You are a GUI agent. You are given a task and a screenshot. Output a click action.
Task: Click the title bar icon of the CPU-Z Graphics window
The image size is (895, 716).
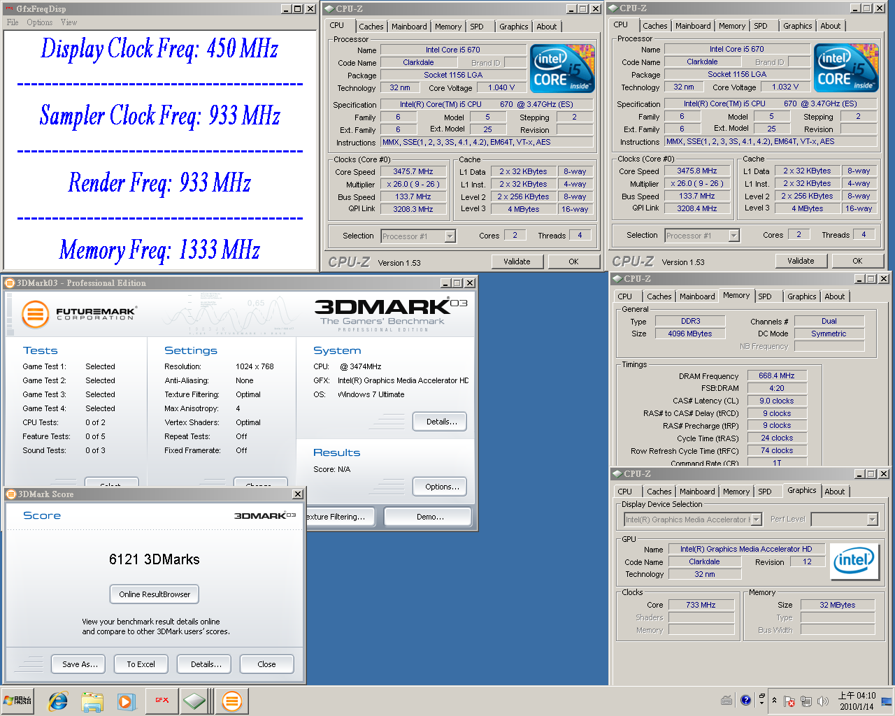(617, 473)
